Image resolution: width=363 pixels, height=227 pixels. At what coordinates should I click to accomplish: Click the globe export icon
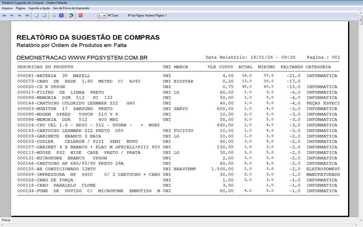[x=71, y=15]
